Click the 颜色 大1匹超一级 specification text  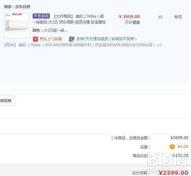[x=50, y=31]
